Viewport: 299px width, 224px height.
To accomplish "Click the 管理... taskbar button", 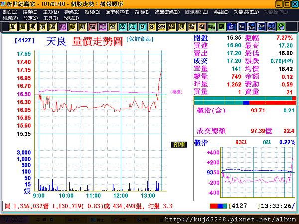I will (144, 220).
